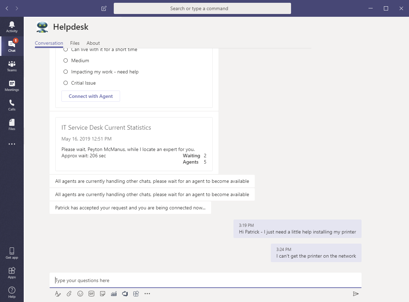Expand the Format text options
This screenshot has width=409, height=302.
point(58,294)
